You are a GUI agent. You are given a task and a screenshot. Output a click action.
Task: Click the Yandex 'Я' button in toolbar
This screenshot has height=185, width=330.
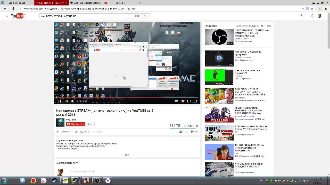click(x=13, y=8)
